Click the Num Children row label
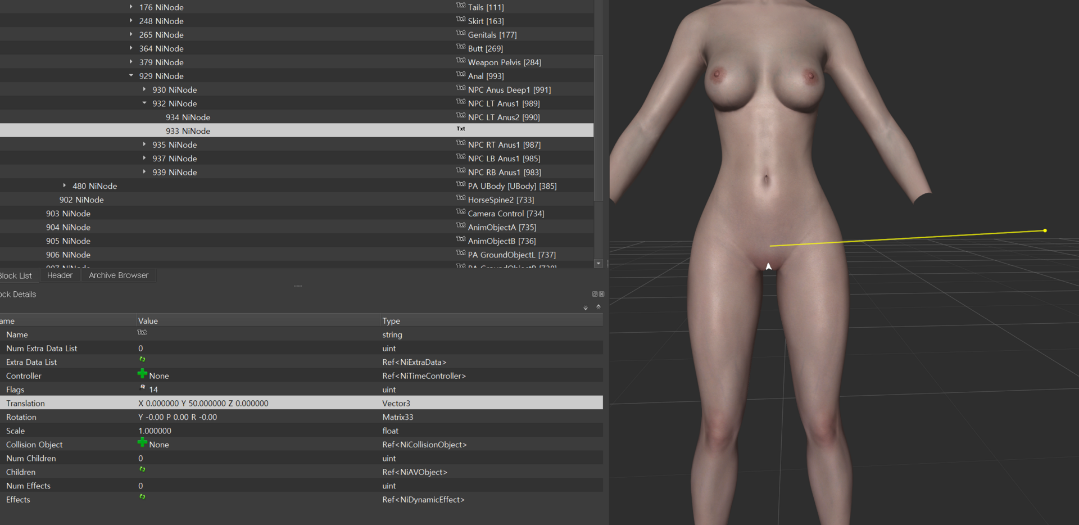Viewport: 1079px width, 525px height. pyautogui.click(x=31, y=458)
